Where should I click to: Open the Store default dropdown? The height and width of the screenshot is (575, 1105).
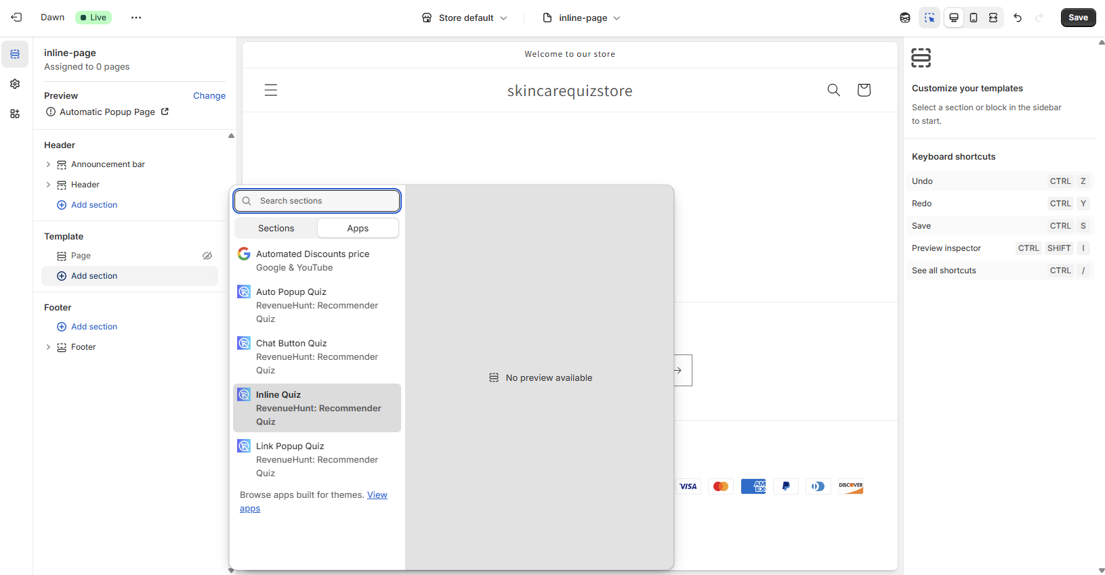(x=465, y=18)
